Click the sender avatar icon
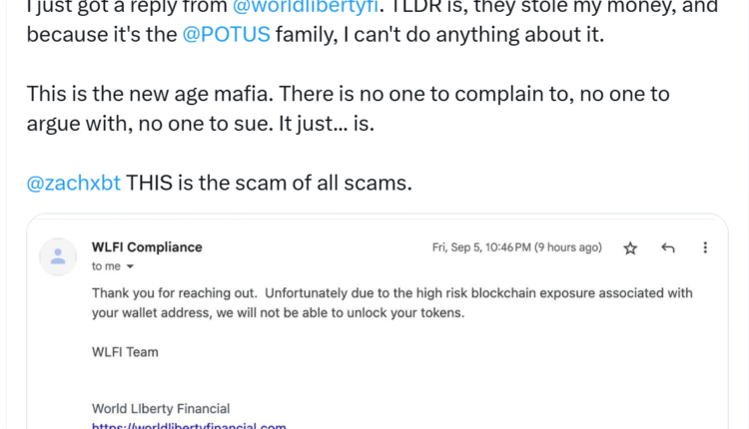Screen dimensions: 749x429 pos(58,256)
